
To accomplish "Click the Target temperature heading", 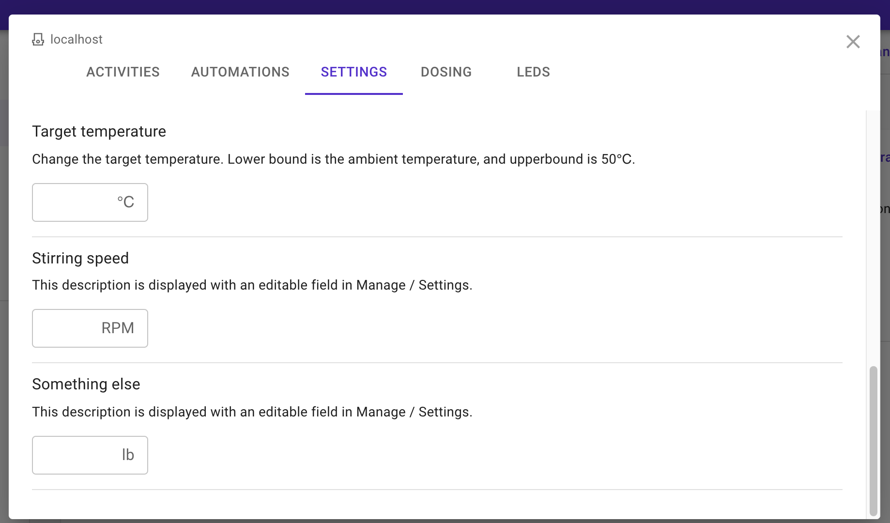I will 99,131.
